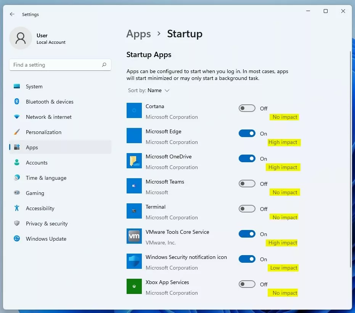Click the back arrow icon in Settings
355x313 pixels.
click(x=12, y=14)
